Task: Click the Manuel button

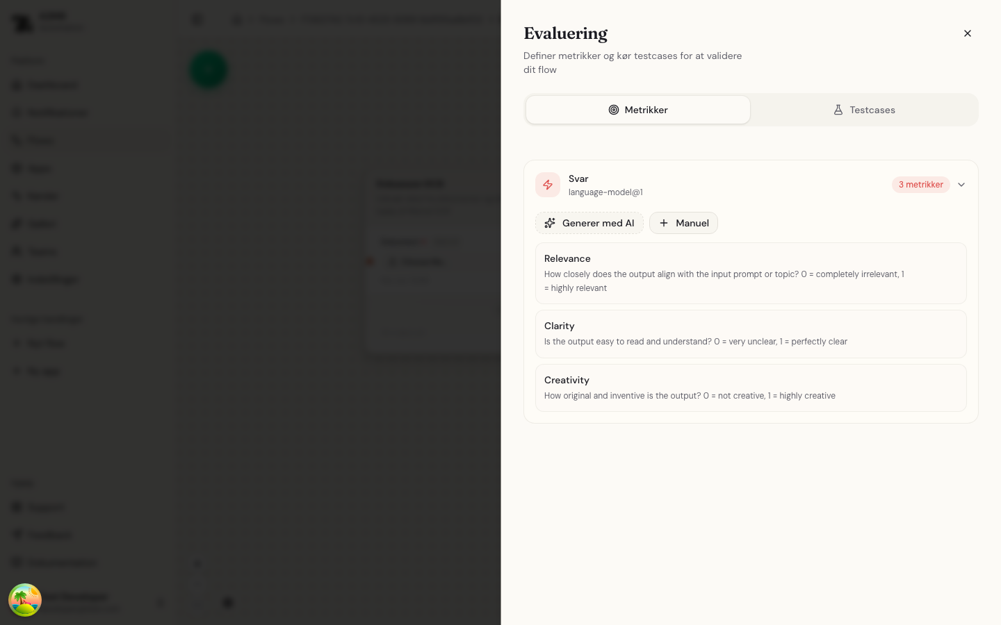Action: 683,223
